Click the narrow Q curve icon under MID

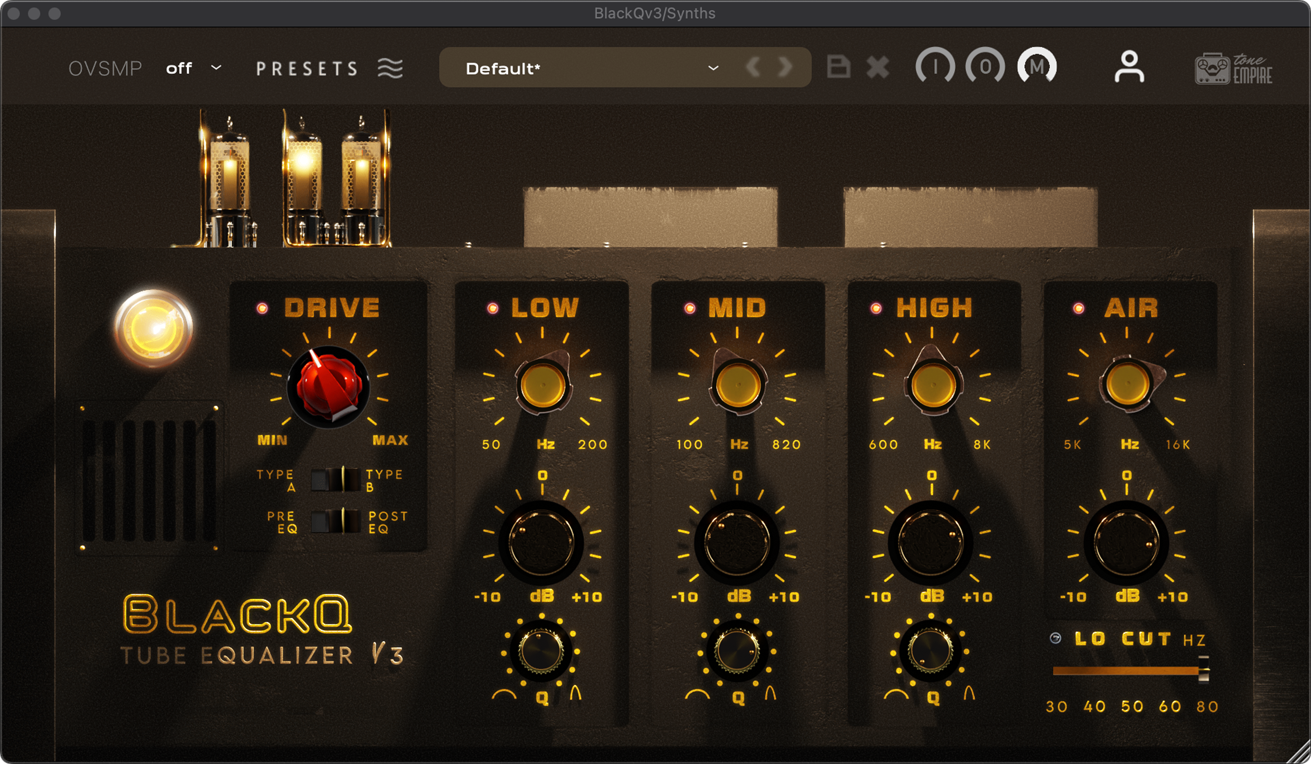pyautogui.click(x=770, y=693)
